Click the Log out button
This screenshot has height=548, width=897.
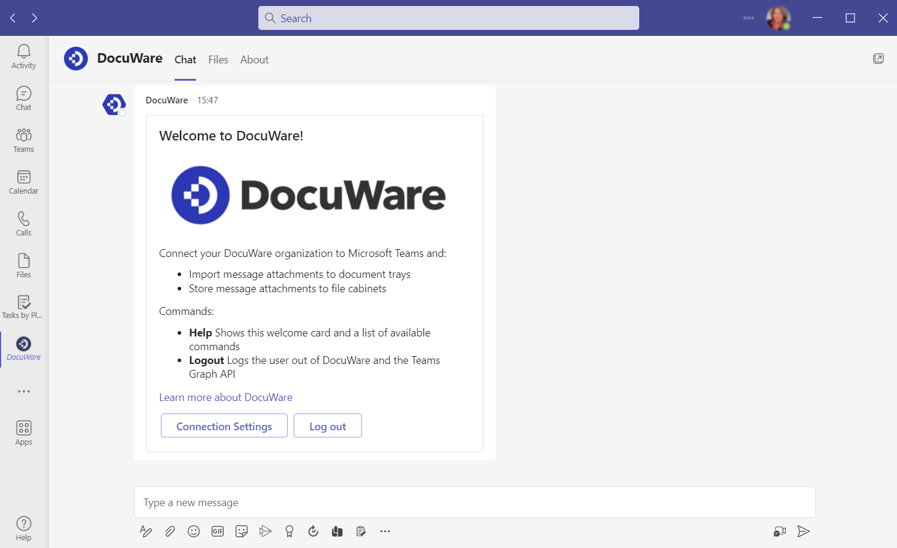328,426
